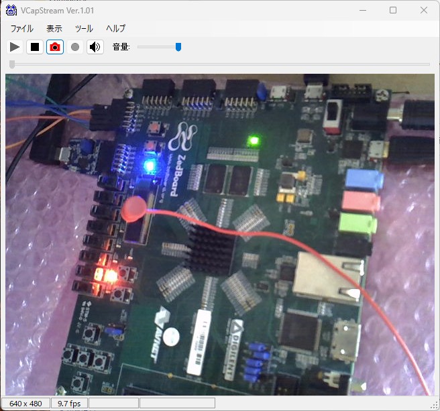
Task: Open the ヘルプ menu
Action: 115,28
